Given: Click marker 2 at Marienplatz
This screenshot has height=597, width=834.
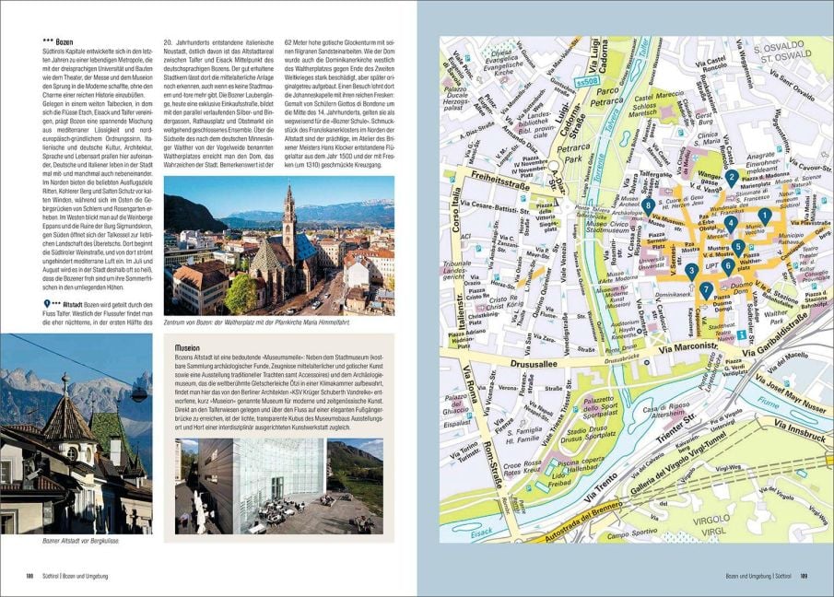Looking at the screenshot, I should (x=732, y=176).
